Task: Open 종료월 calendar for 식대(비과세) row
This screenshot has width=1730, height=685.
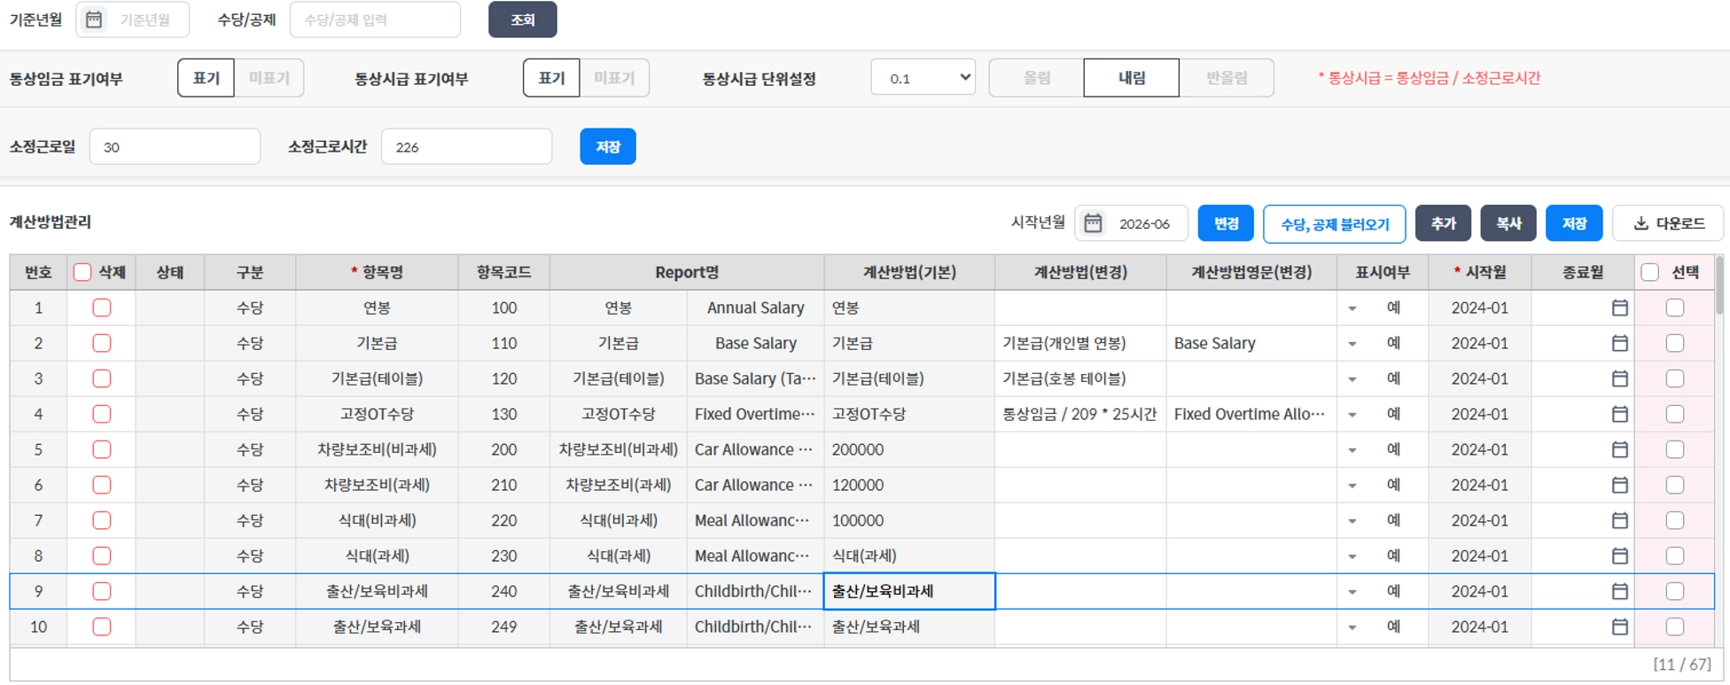Action: (x=1619, y=520)
